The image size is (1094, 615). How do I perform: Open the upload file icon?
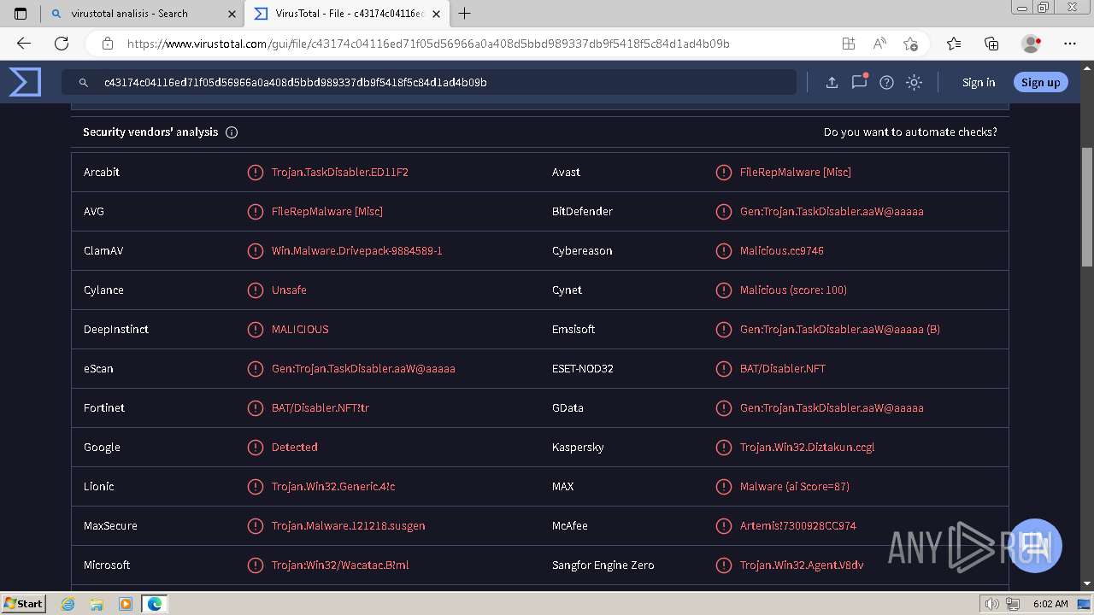click(x=832, y=83)
